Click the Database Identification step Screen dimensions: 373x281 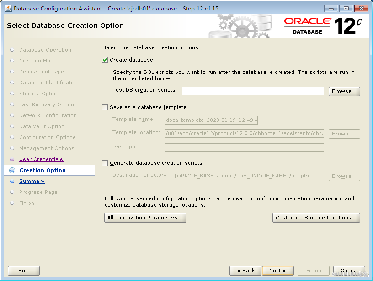point(49,83)
